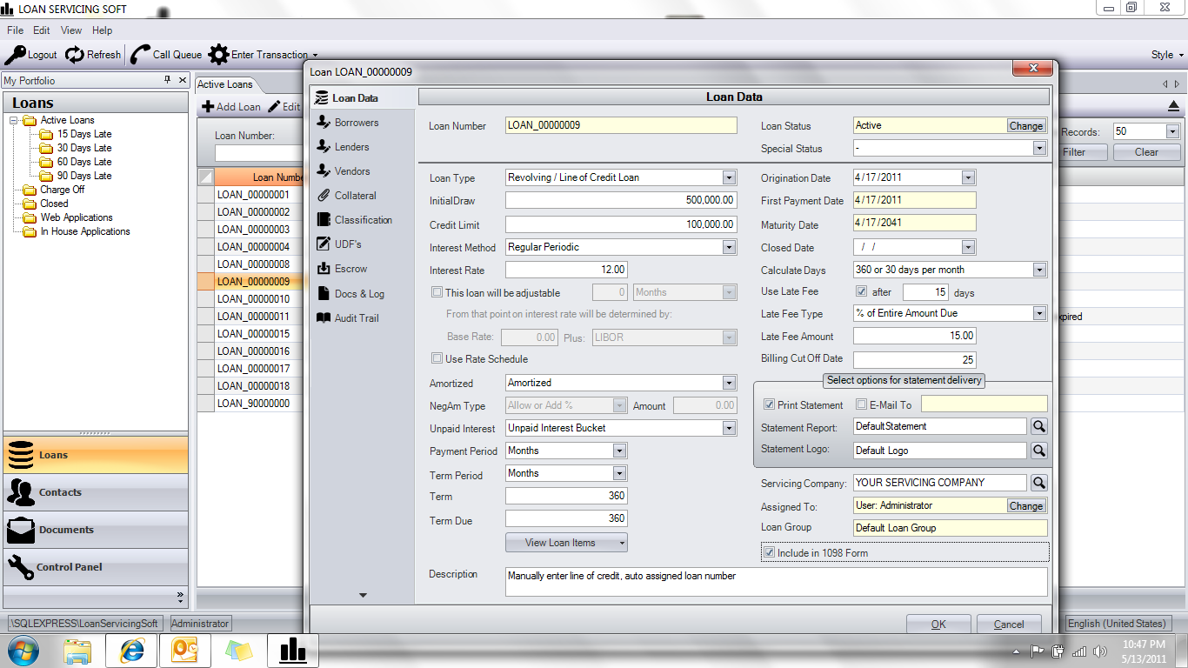Screen dimensions: 1188x668
Task: Open the Help menu
Action: click(x=103, y=30)
